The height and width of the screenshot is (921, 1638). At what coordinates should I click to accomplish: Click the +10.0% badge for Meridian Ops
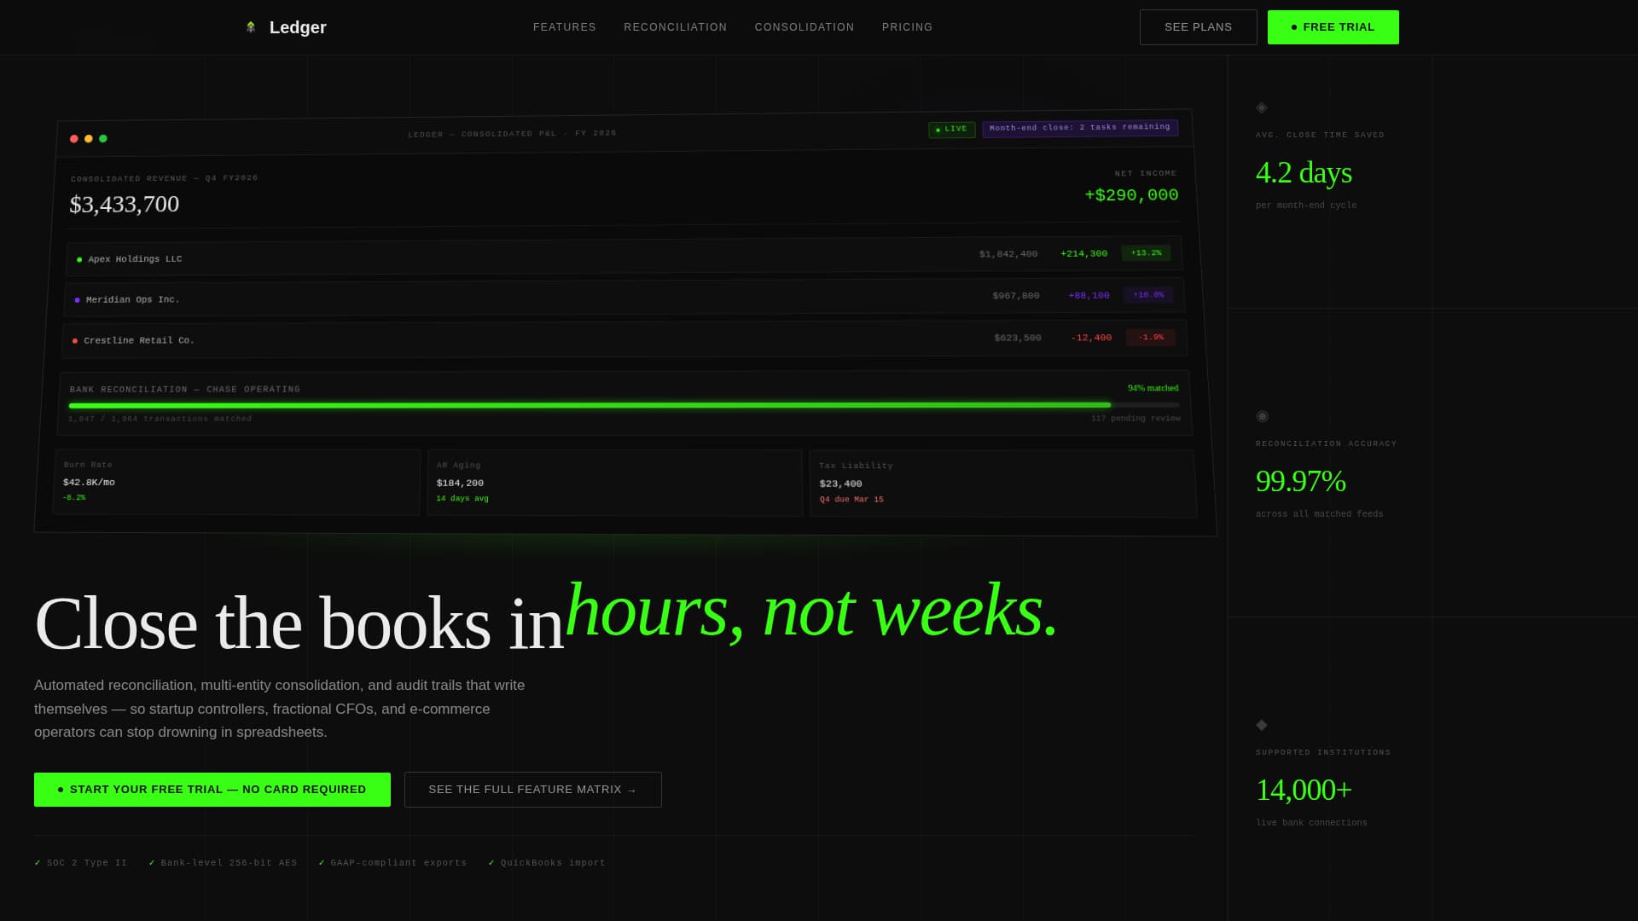point(1148,295)
